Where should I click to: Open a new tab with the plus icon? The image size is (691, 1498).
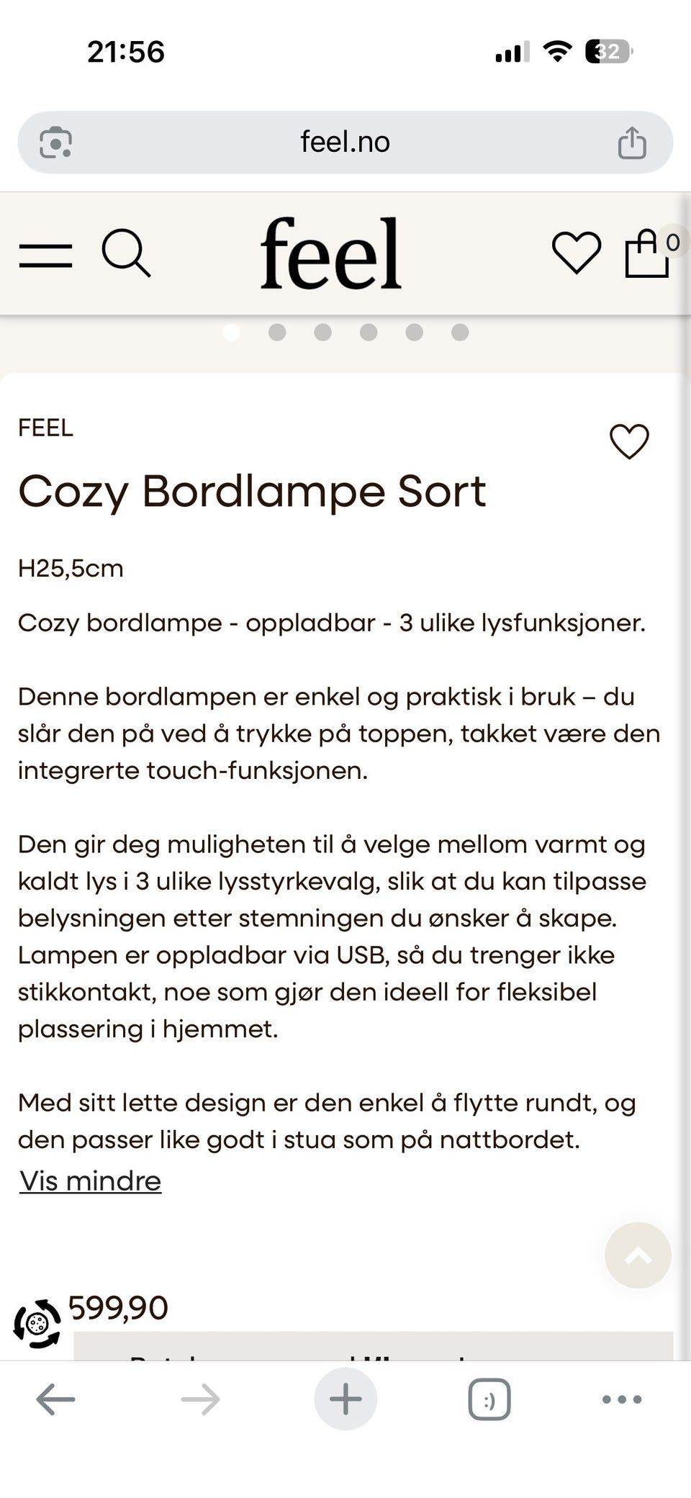pos(345,1399)
